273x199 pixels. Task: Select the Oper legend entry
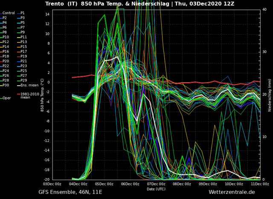6,98
